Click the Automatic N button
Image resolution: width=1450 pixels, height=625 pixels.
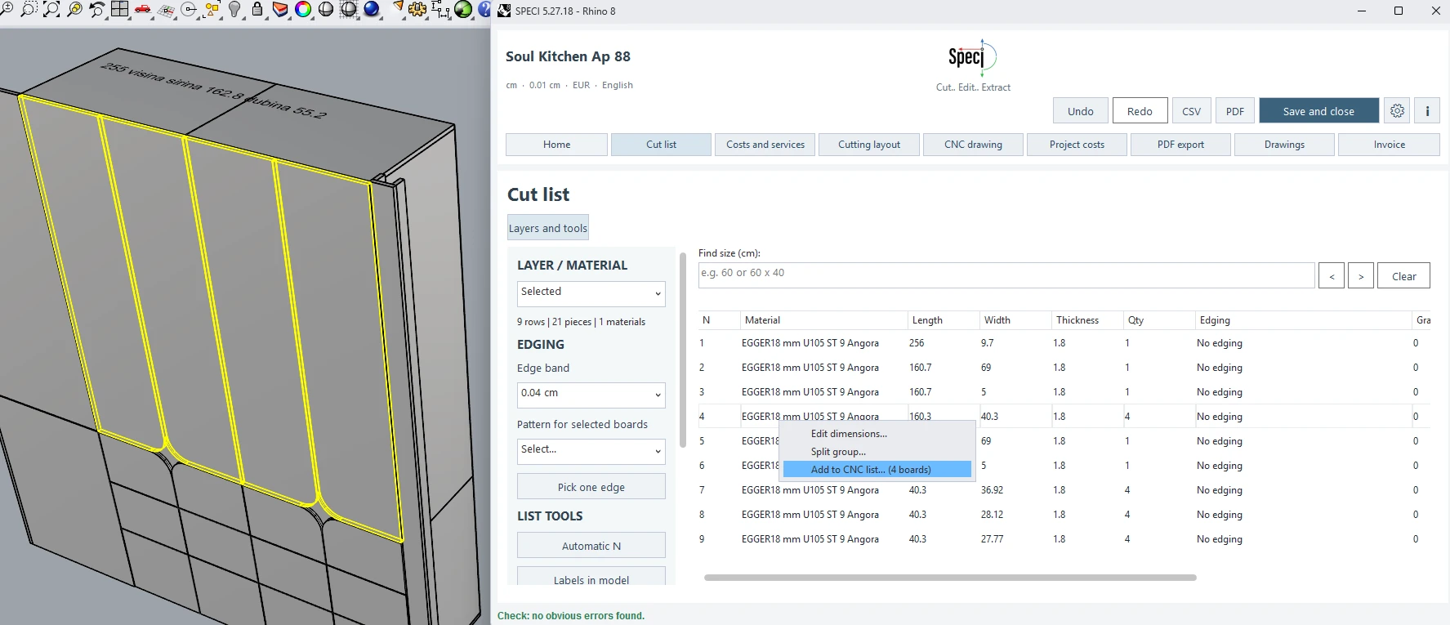(591, 546)
